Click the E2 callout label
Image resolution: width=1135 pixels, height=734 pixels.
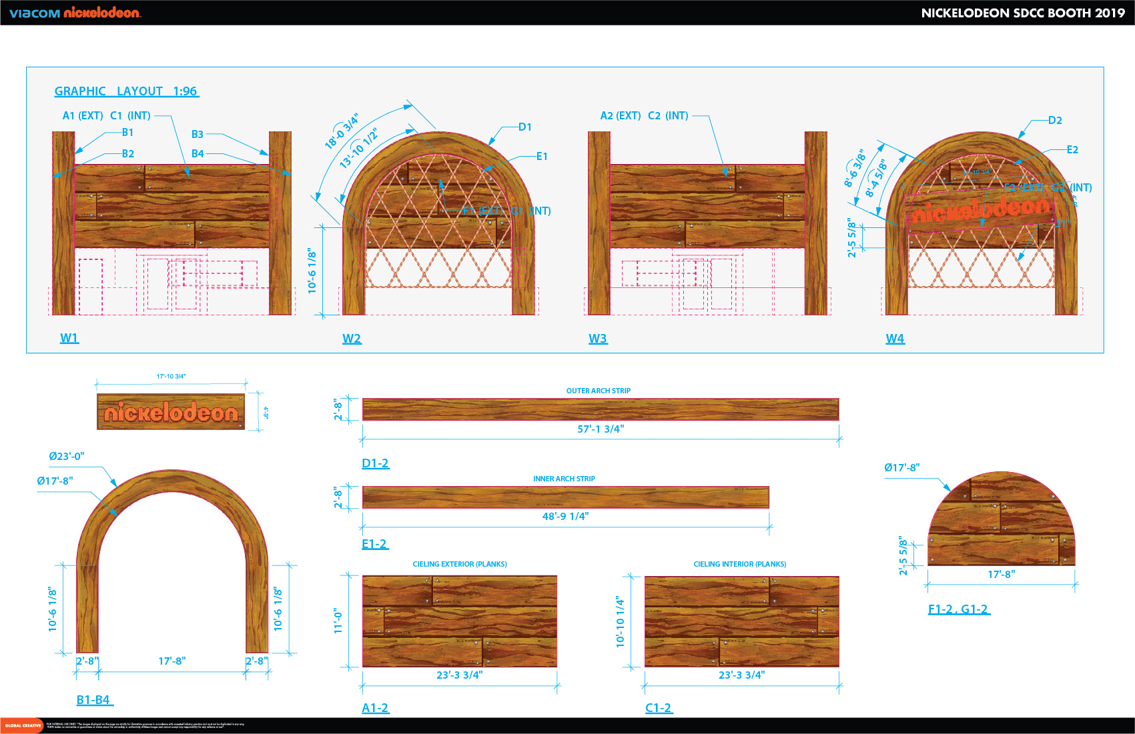pos(1072,149)
